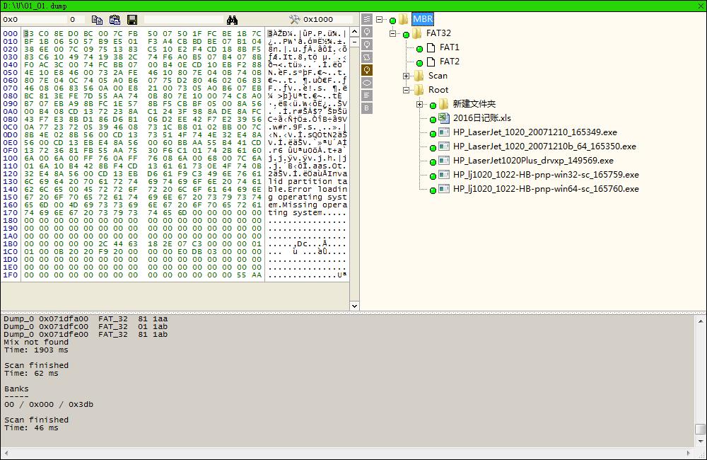Click the hex view scroll up arrow
Image resolution: width=707 pixels, height=460 pixels.
point(354,32)
